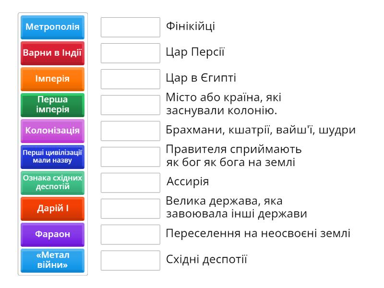
Task: Select the green Перша імперія tile
Action: (52, 105)
